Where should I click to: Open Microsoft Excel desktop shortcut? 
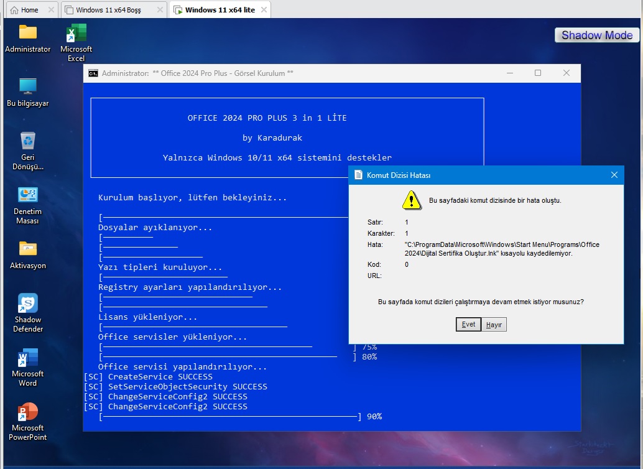(x=76, y=43)
